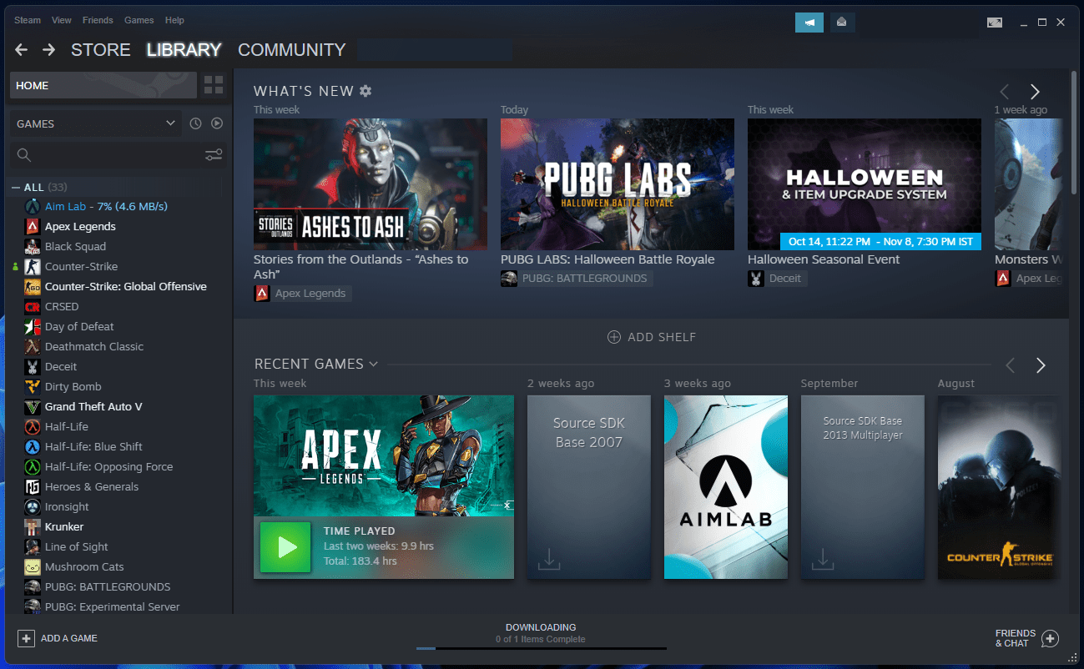Click Source SDK Base 2007 download icon

(549, 560)
